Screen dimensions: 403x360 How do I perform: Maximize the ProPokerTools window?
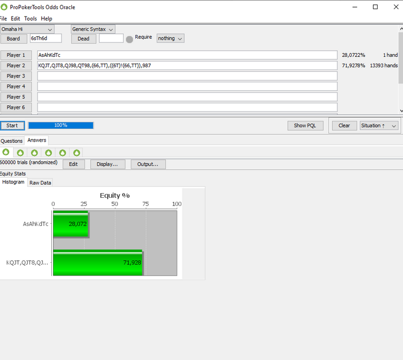(375, 7)
